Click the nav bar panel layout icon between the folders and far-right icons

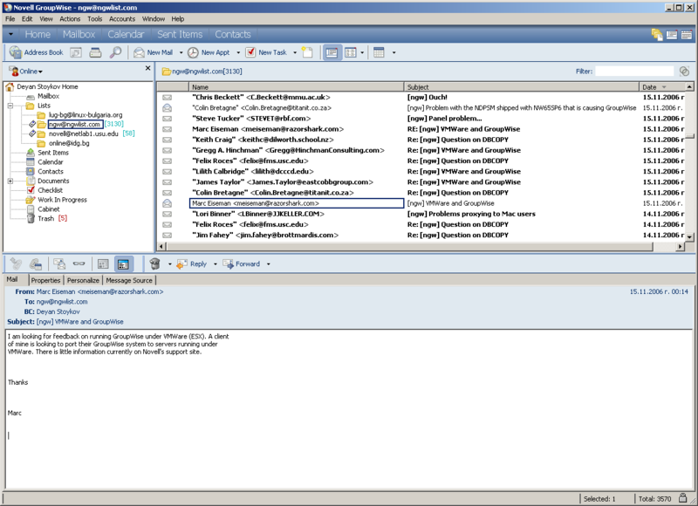point(672,35)
